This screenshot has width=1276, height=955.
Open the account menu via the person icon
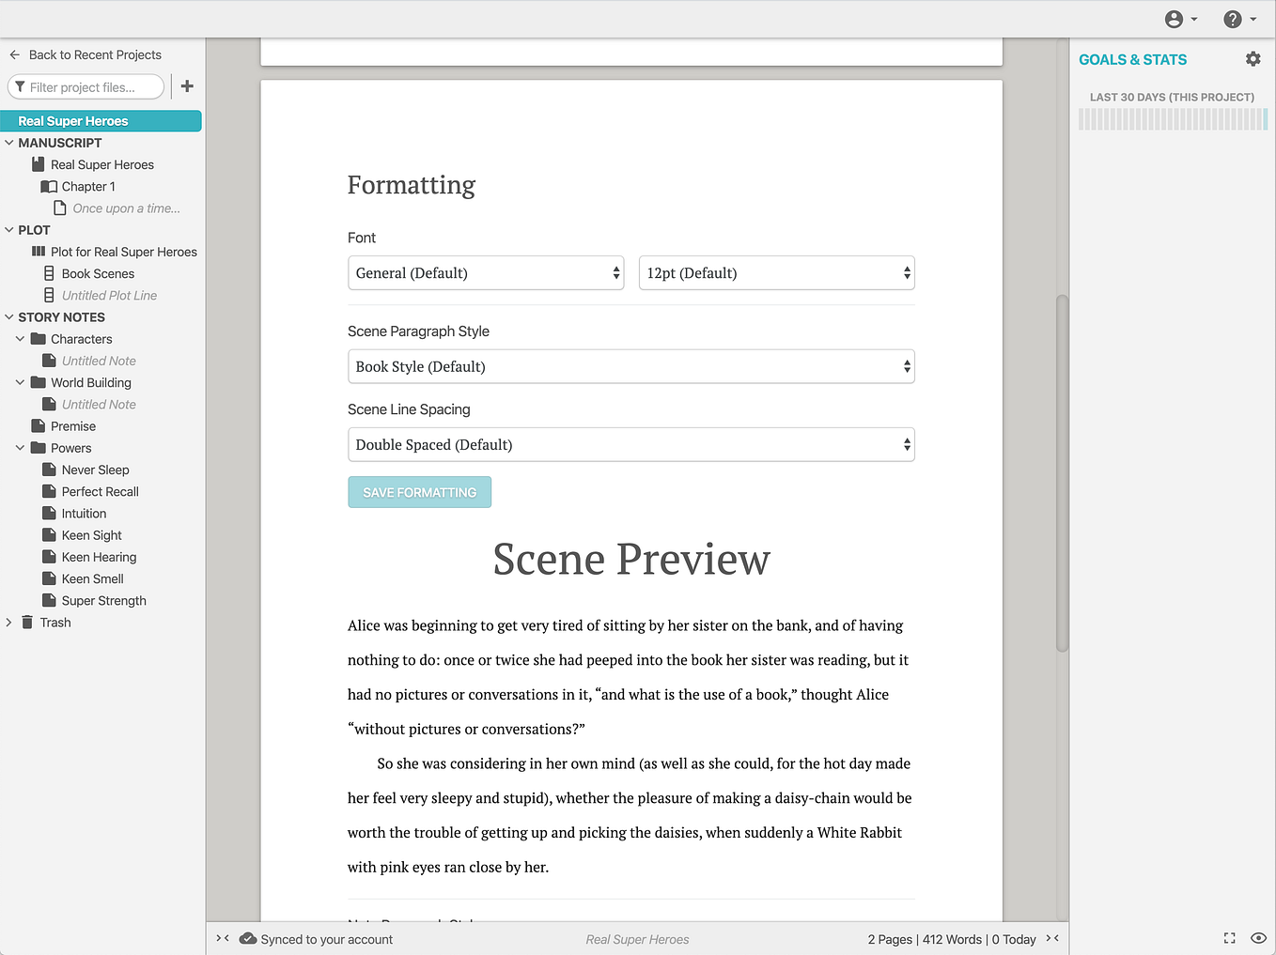pos(1173,19)
